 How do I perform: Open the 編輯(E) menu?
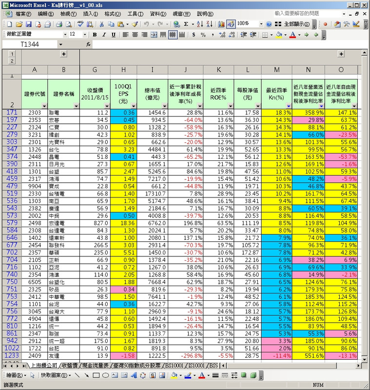[x=46, y=14]
